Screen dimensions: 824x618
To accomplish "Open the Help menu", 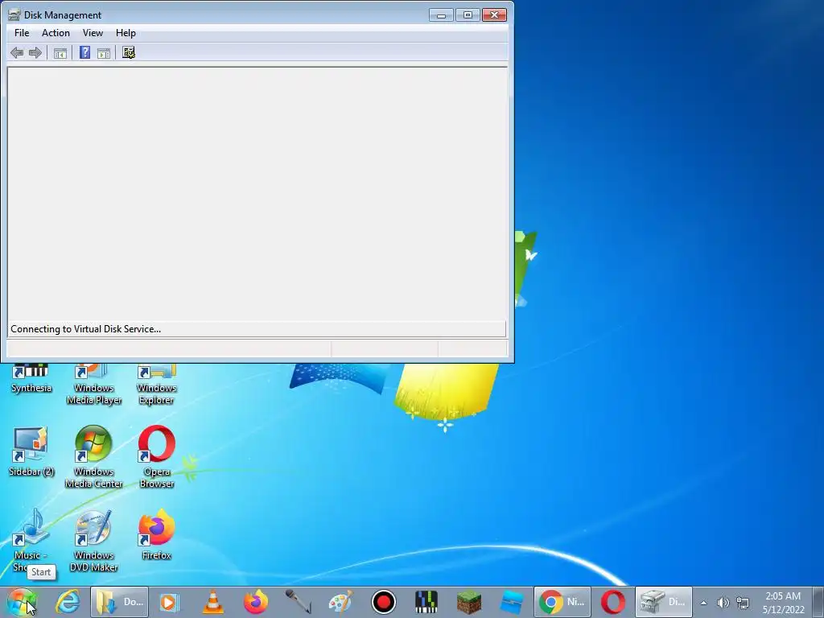I will pyautogui.click(x=126, y=32).
